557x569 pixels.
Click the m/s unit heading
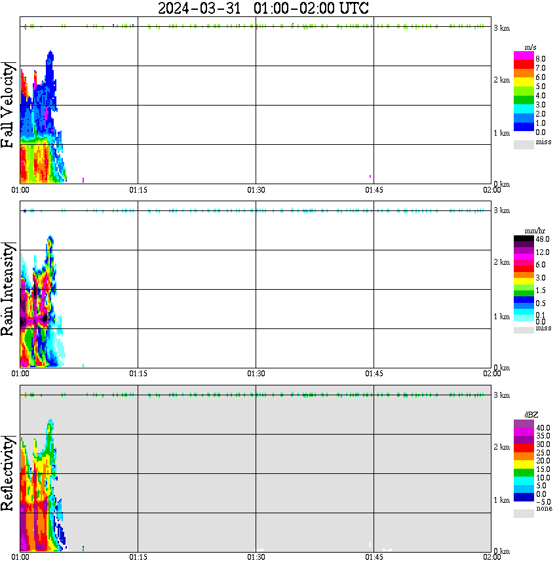530,47
